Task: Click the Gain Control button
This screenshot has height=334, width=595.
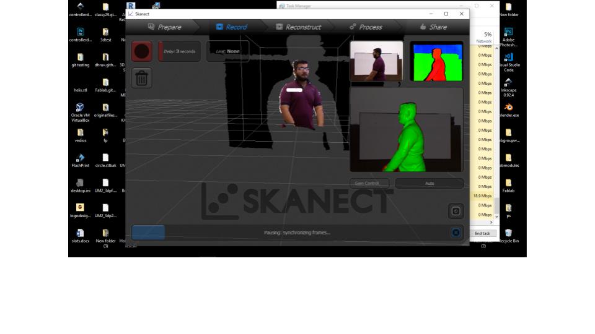Action: (369, 183)
